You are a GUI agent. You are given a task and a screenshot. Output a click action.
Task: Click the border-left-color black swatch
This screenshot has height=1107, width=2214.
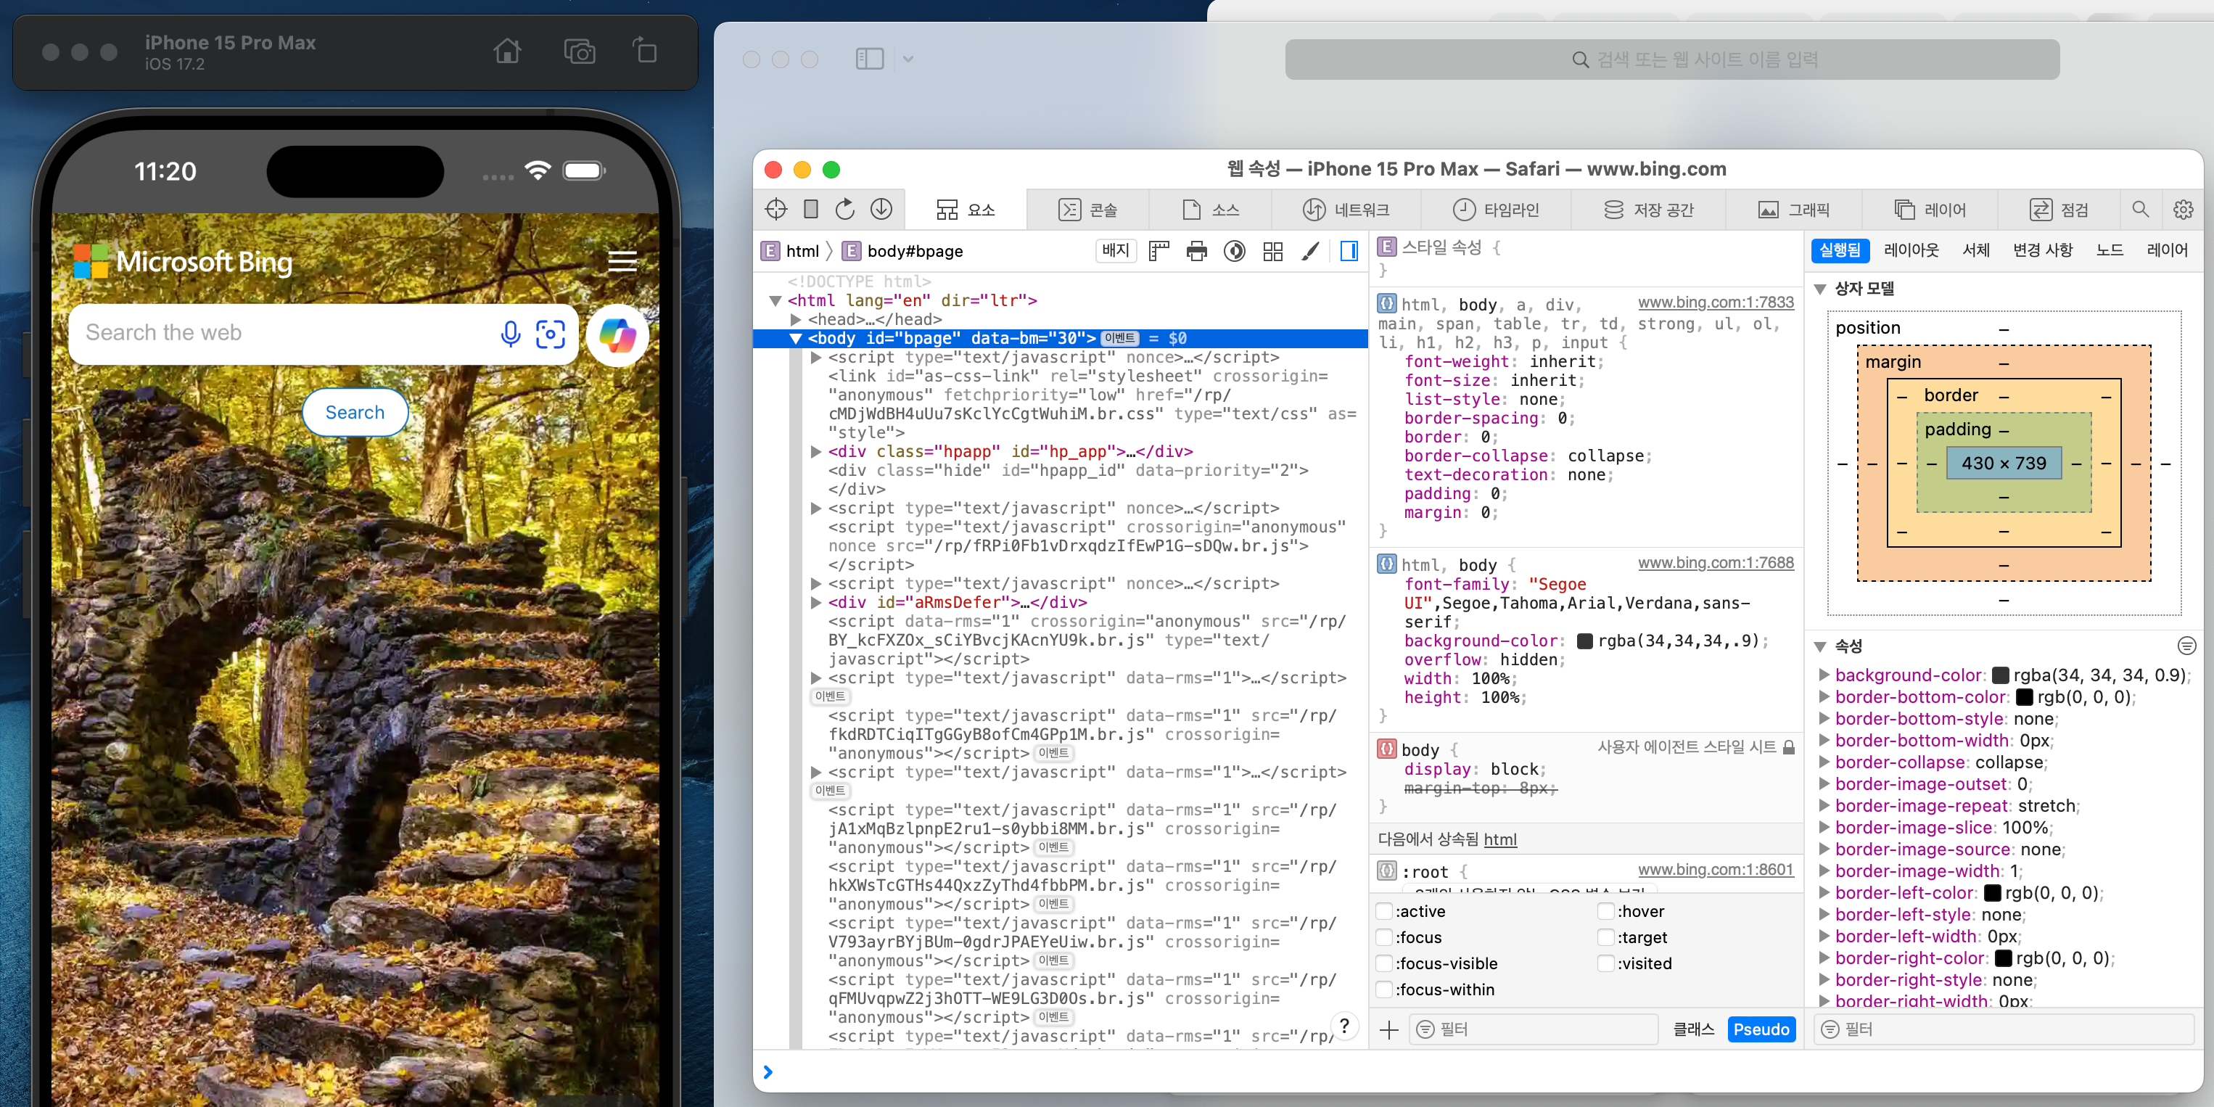click(x=1992, y=893)
